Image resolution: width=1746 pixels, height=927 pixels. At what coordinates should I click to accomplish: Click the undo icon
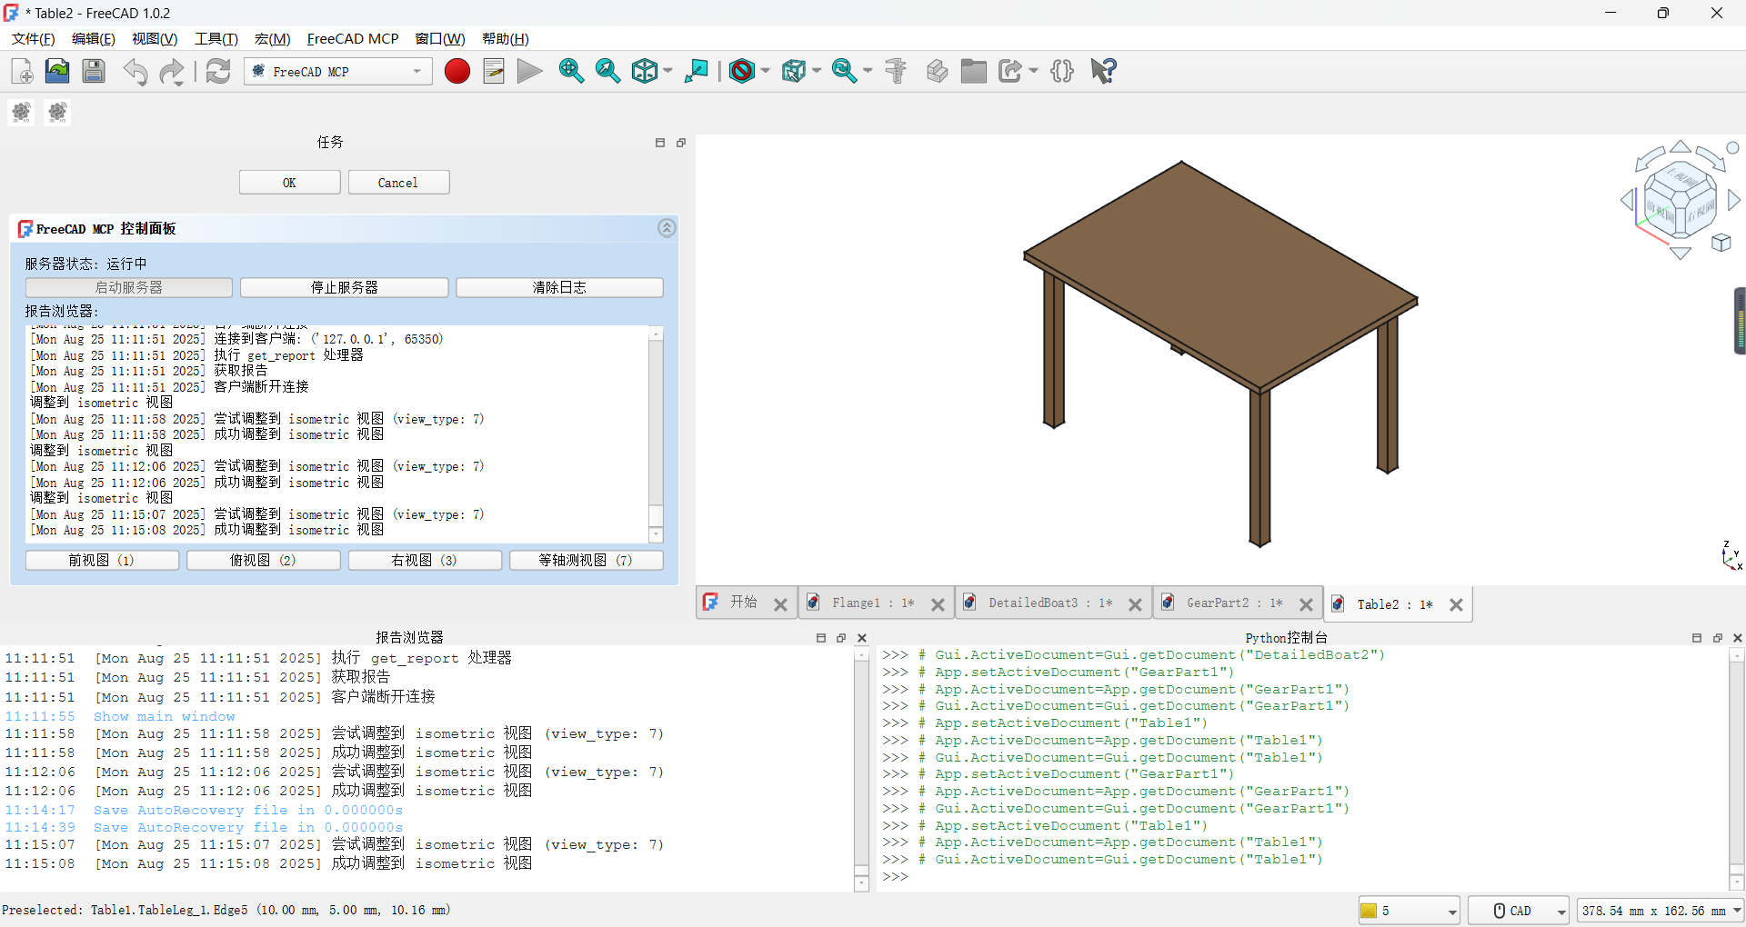click(135, 71)
